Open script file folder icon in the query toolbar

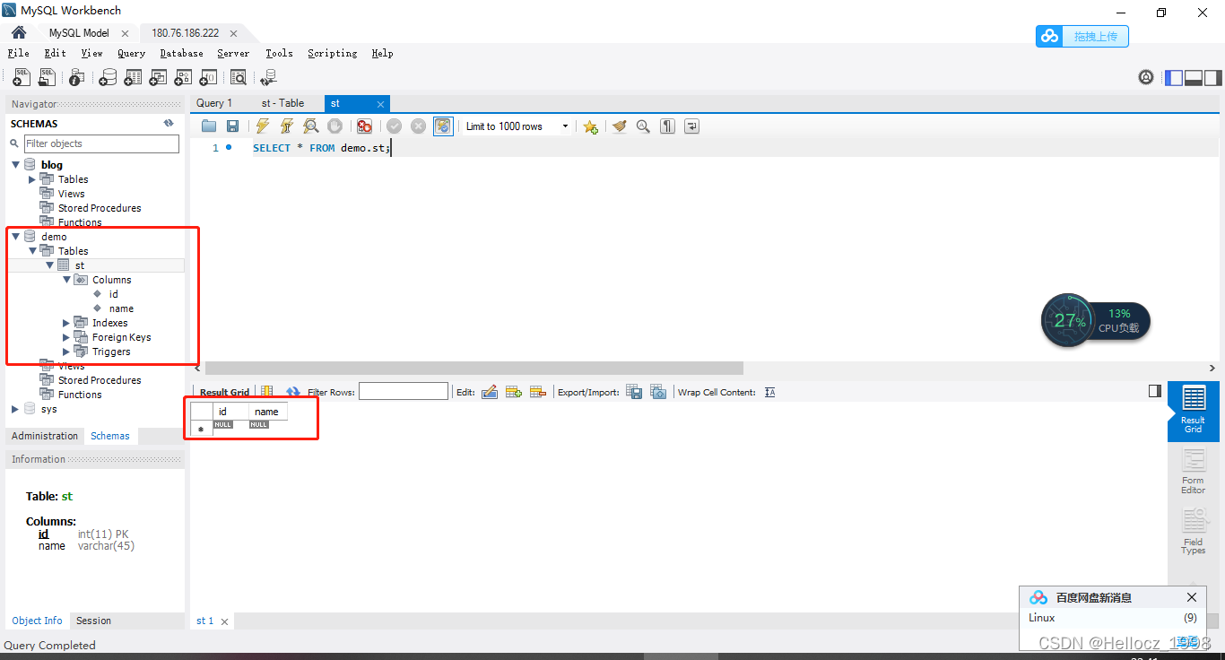tap(209, 126)
